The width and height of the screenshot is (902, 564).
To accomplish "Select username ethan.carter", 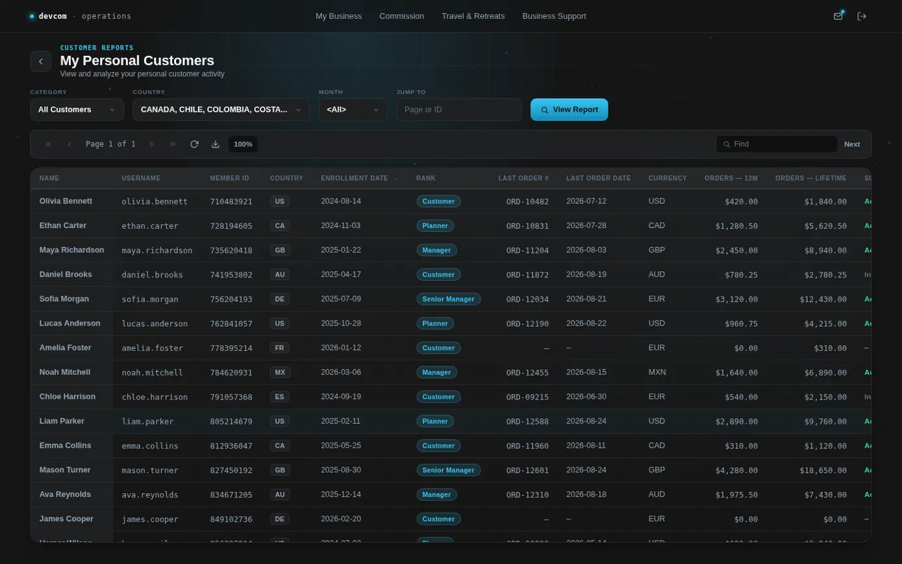I will pyautogui.click(x=150, y=226).
